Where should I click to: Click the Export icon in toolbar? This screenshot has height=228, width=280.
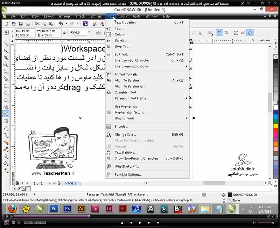[x=102, y=24]
